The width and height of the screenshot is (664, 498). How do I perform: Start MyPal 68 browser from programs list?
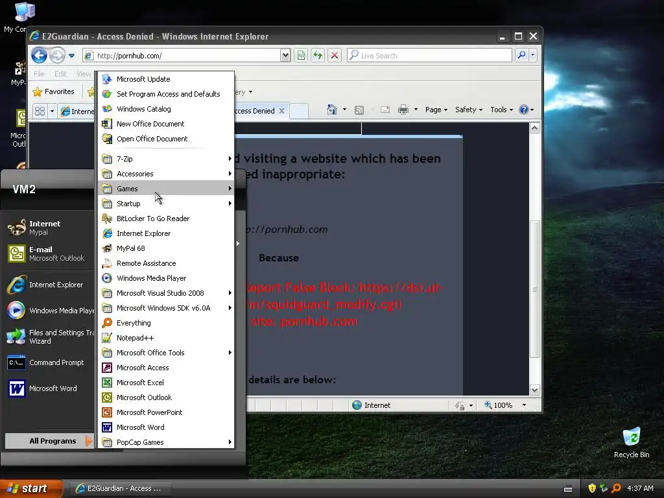[x=166, y=248]
